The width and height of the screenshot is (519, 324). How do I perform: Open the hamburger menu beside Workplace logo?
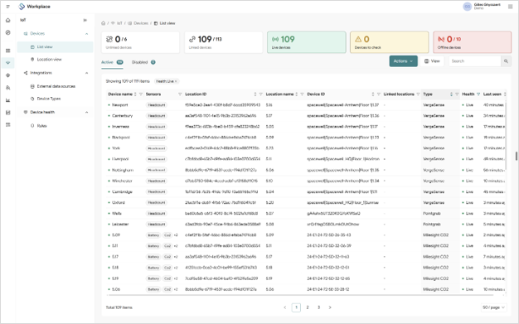8,7
